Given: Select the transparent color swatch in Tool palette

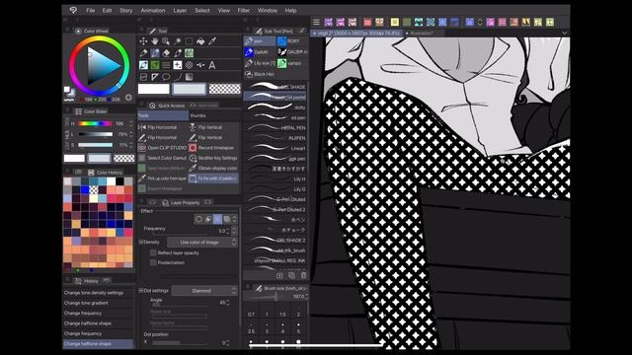Looking at the screenshot, I should [224, 89].
